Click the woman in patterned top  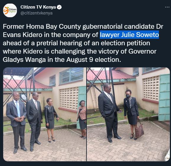[x=82, y=119]
